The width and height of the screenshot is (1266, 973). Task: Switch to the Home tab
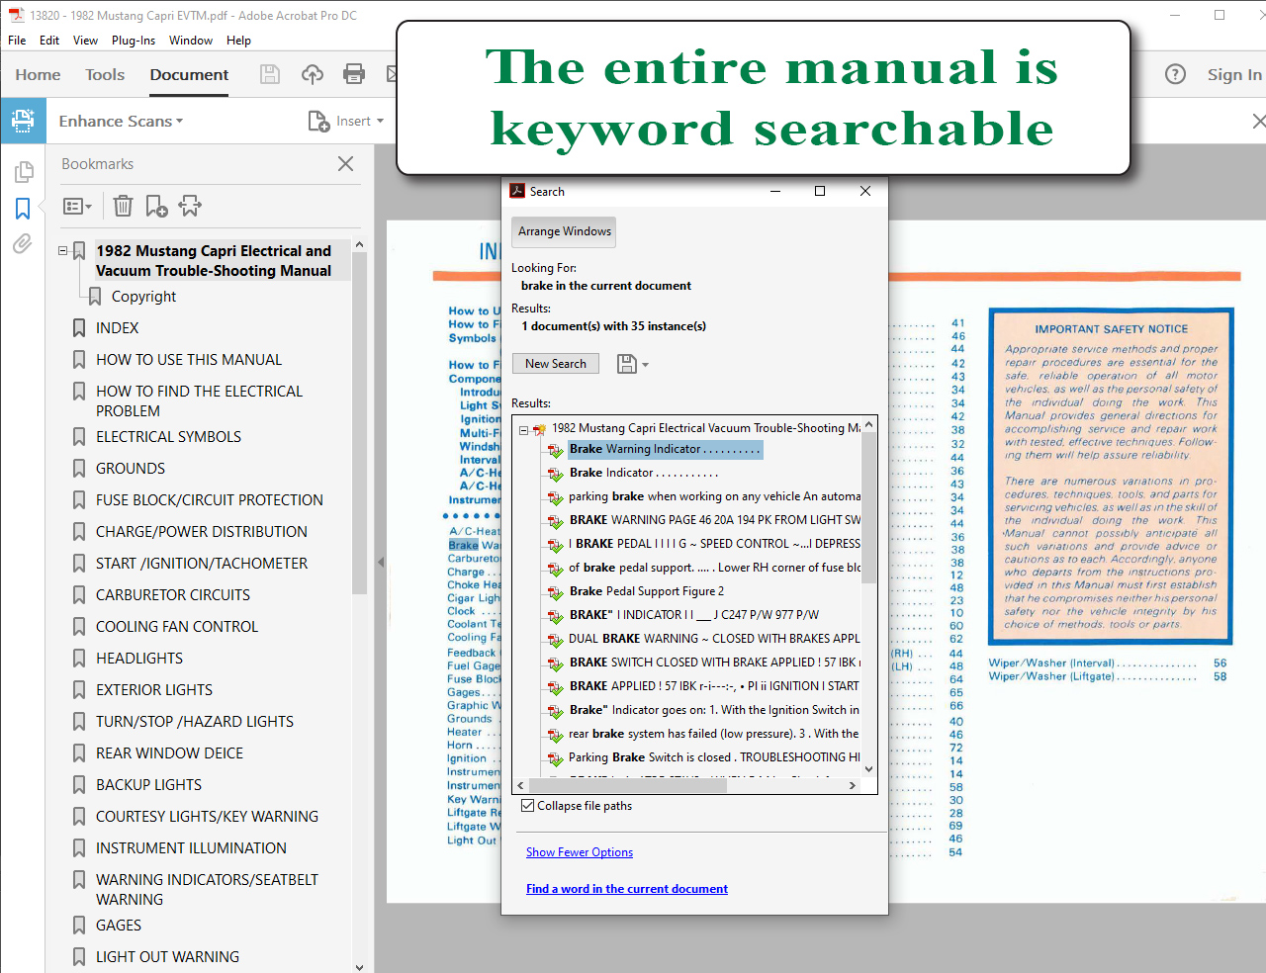pyautogui.click(x=38, y=74)
